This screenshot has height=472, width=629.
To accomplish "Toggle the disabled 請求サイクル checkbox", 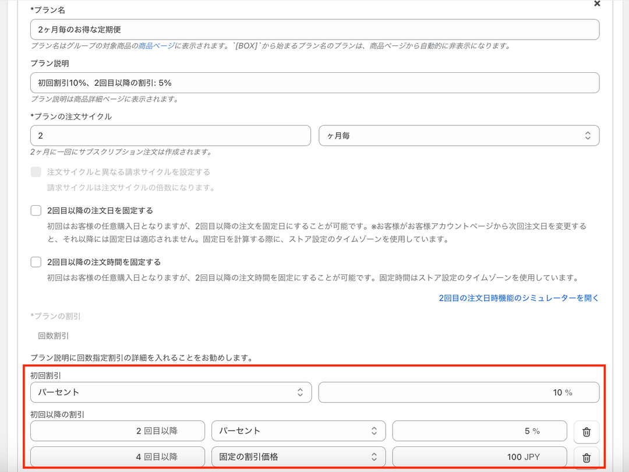I will click(x=36, y=172).
